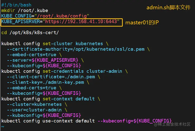Click the tilde empty-line marker at bottom
195x131 pixels.
2,126
